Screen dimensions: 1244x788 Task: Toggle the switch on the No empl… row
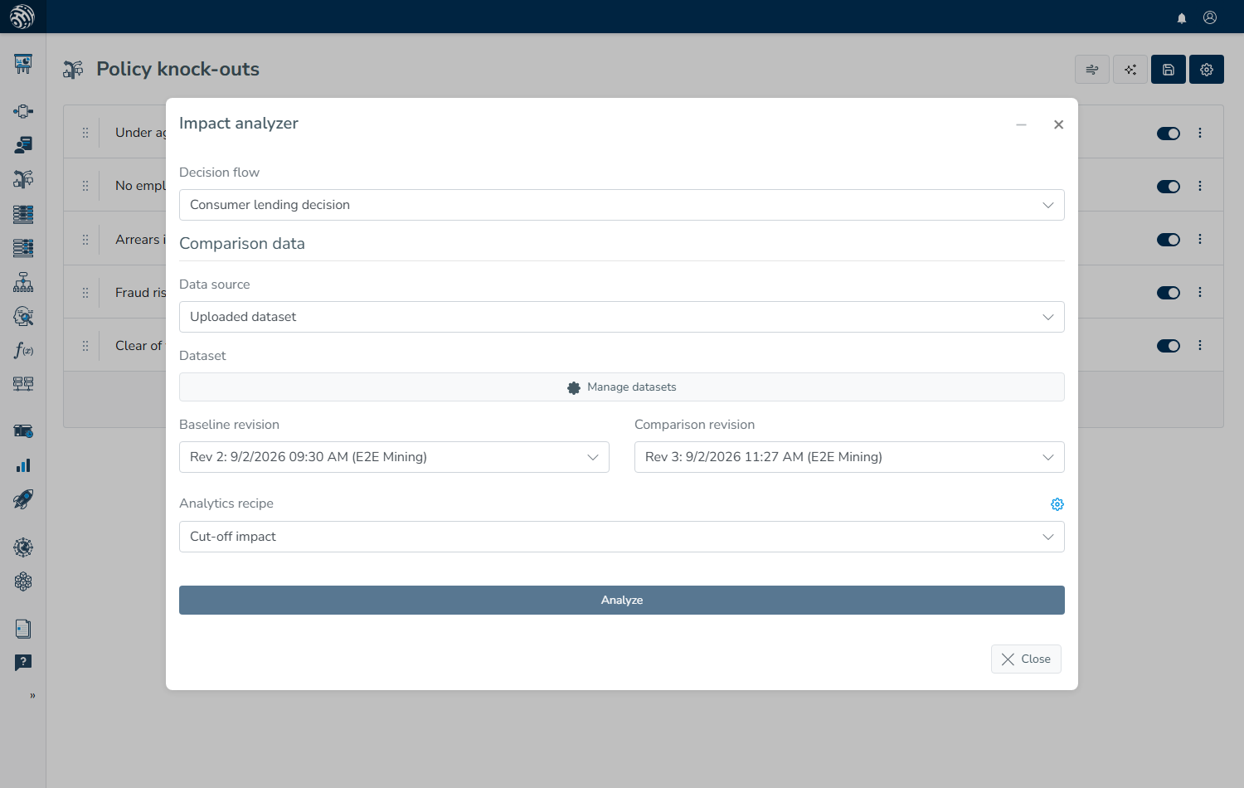click(1169, 187)
